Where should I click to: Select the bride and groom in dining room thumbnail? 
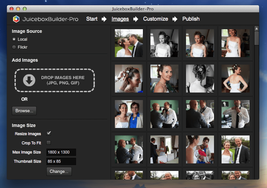pos(164,149)
